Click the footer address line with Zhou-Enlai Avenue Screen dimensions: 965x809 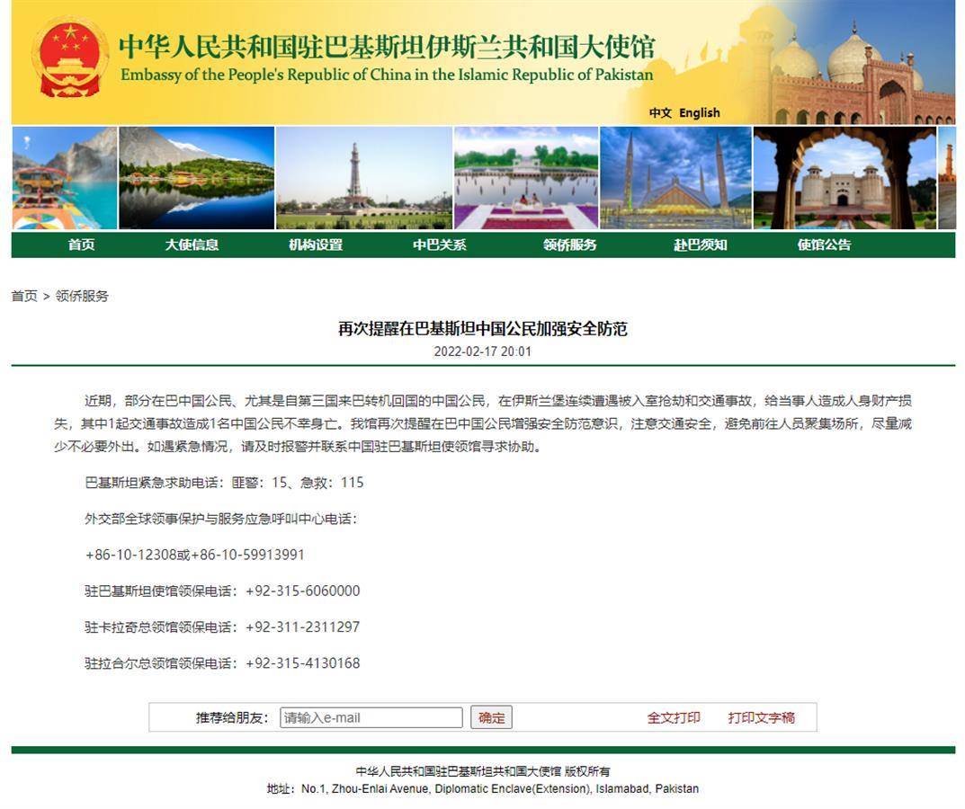[x=482, y=788]
